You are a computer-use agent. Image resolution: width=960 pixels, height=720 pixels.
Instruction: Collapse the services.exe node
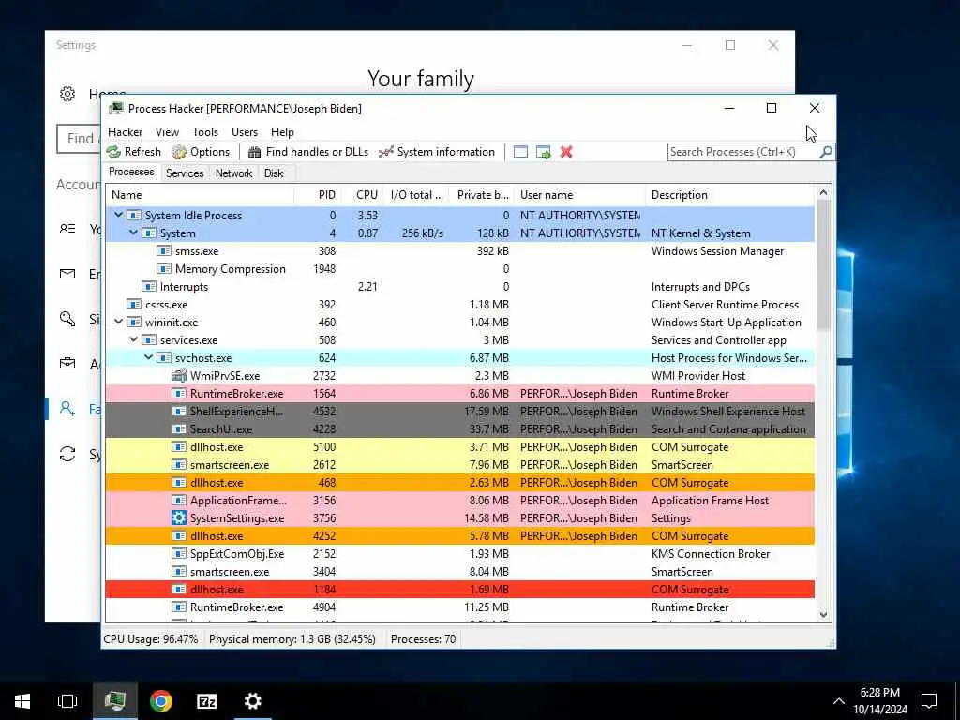pos(133,339)
